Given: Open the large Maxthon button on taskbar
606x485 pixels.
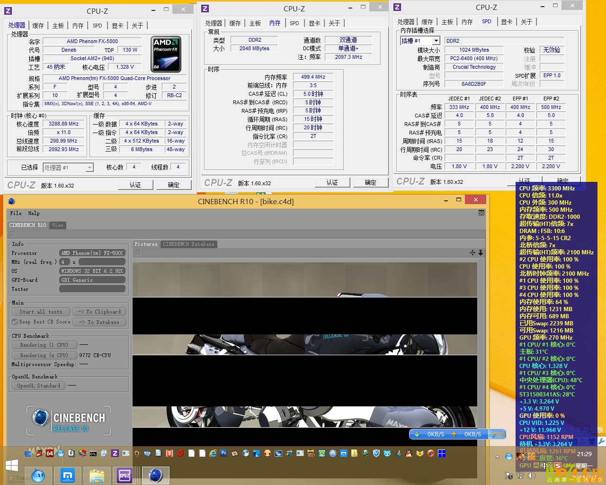Looking at the screenshot, I should [68, 475].
